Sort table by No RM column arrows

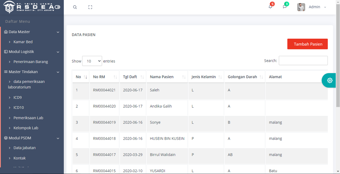[115, 77]
